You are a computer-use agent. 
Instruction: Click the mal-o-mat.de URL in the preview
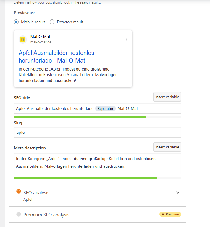41,42
